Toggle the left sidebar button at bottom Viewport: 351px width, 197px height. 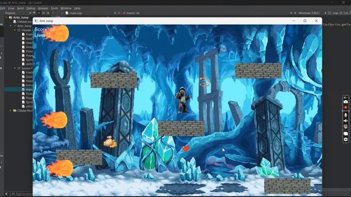pyautogui.click(x=7, y=194)
